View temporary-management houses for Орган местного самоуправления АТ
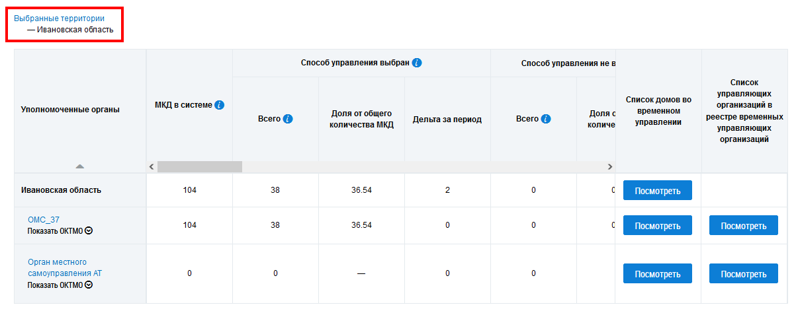 click(x=657, y=273)
